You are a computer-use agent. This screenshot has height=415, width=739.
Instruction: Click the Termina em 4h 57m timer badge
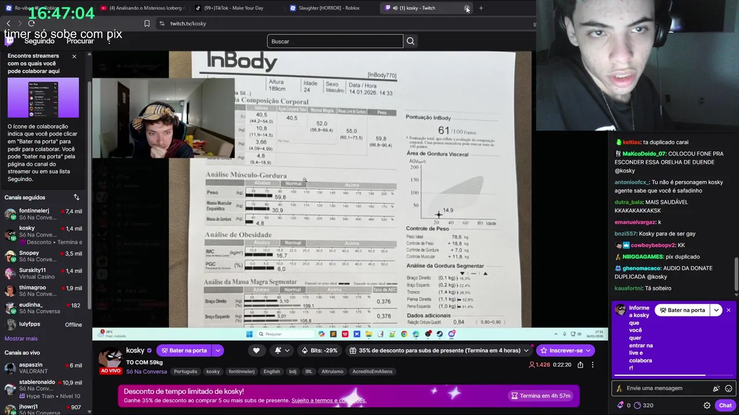pos(541,396)
